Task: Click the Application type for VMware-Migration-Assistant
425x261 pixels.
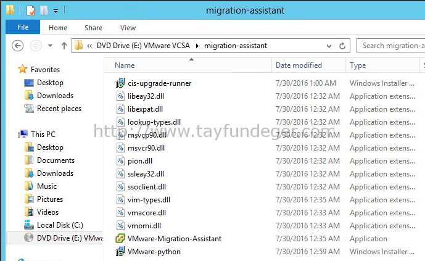Action: click(x=368, y=239)
